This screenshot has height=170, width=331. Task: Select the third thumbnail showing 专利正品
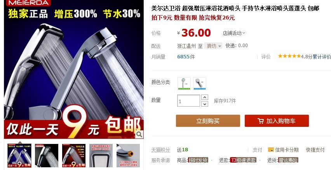pyautogui.click(x=74, y=156)
